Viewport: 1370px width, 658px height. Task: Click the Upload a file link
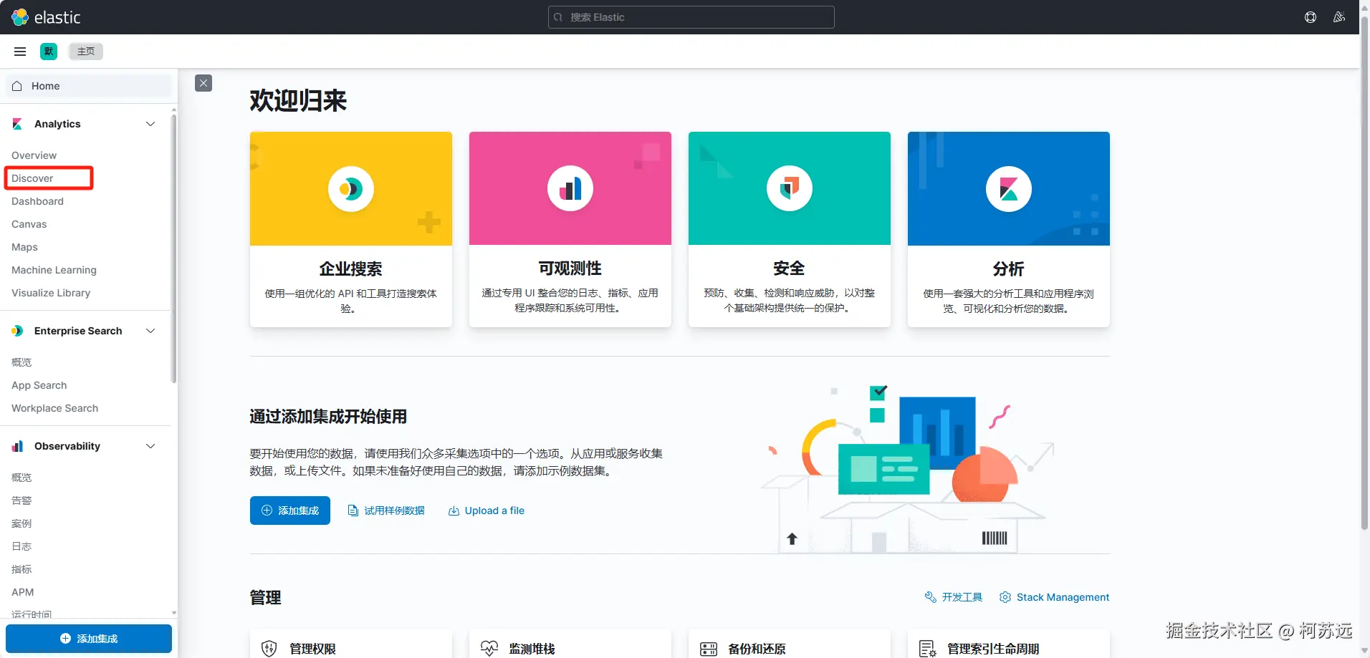487,511
